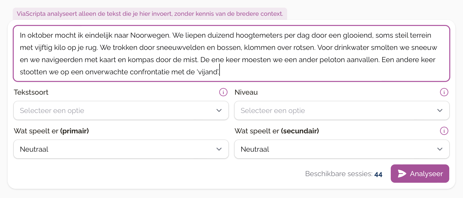Click the Wat speelt er (secundair) label
Viewport: 463px width, 198px height.
277,131
